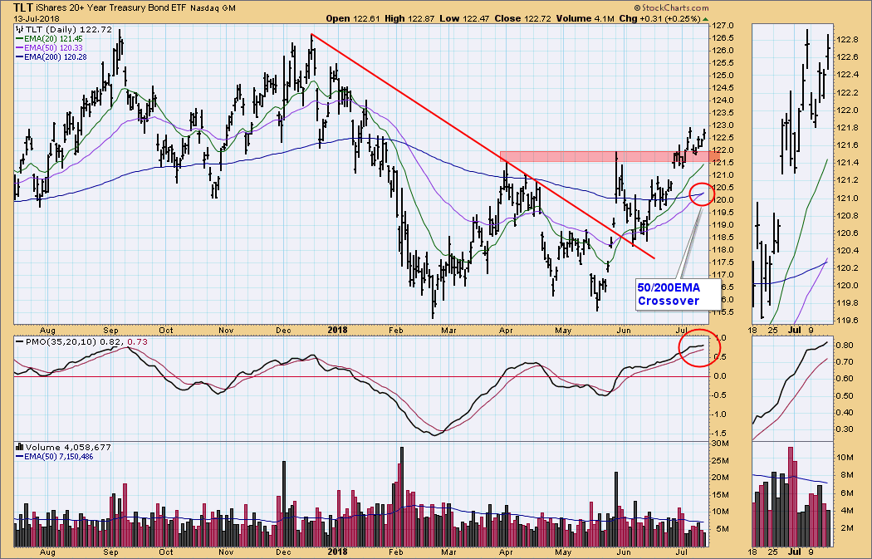Viewport: 872px width, 559px height.
Task: Click the Close 122.72 value
Action: 522,18
